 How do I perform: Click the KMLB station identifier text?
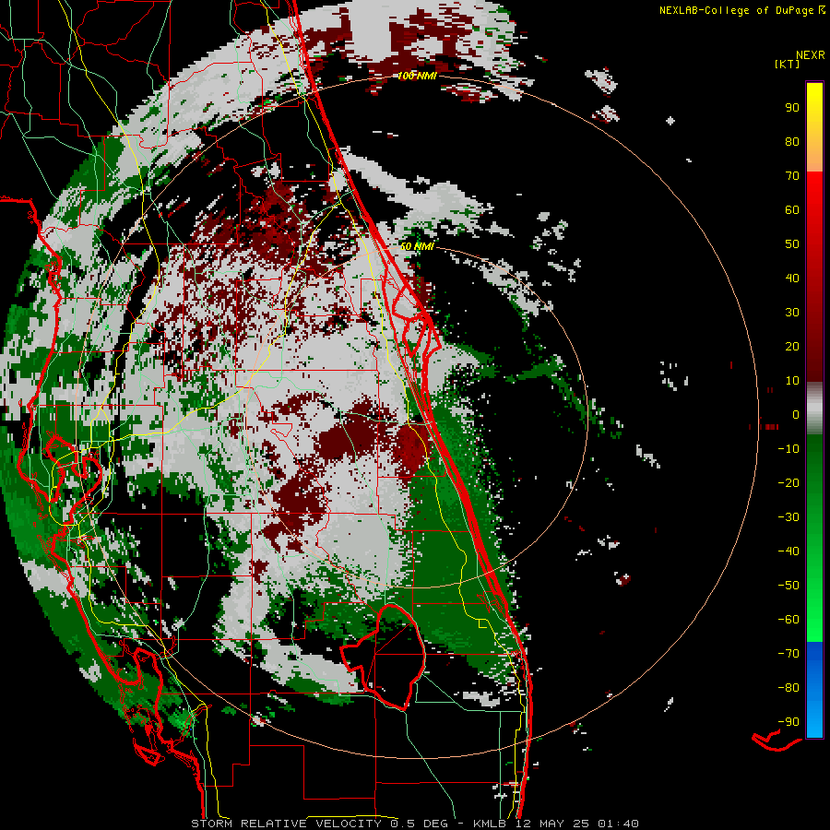pos(489,824)
